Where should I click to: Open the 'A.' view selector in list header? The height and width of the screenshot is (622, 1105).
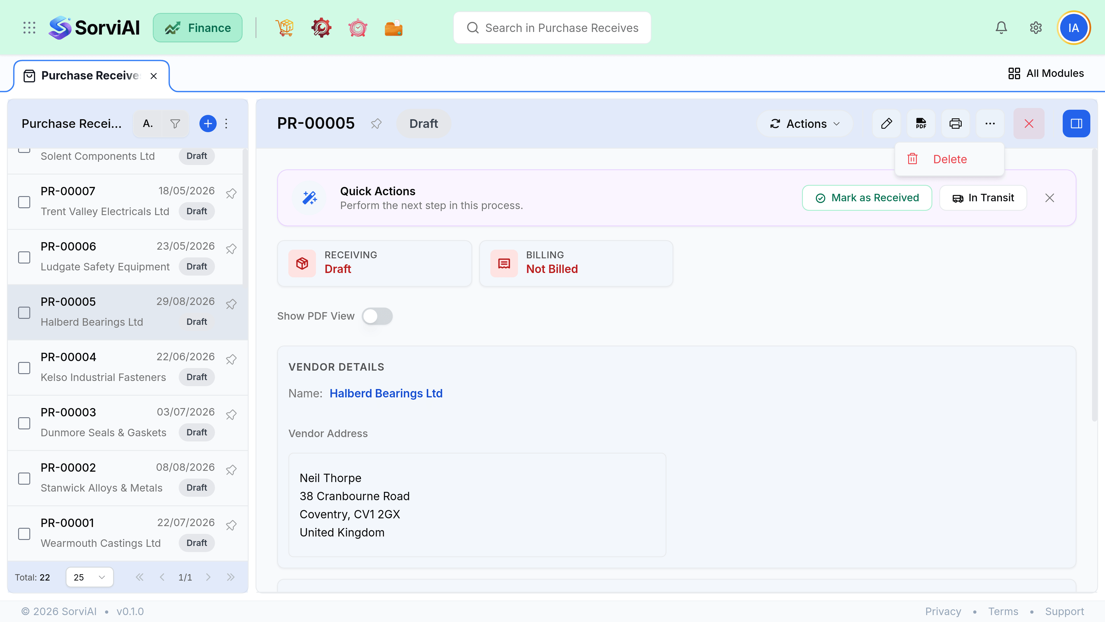pos(148,124)
